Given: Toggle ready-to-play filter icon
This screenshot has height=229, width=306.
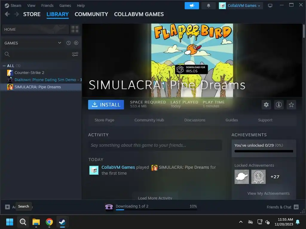Looking at the screenshot, I should pyautogui.click(x=76, y=43).
